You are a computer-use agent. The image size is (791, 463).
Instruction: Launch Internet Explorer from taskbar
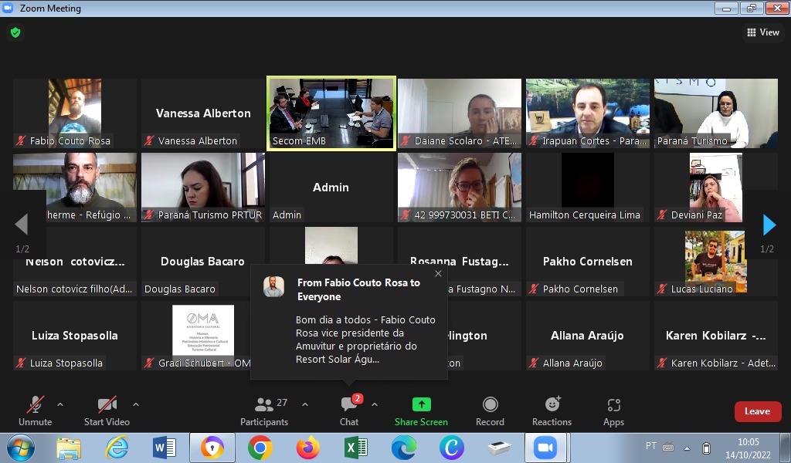tap(117, 448)
